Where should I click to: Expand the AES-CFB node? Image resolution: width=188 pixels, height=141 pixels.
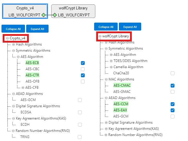pos(23,88)
